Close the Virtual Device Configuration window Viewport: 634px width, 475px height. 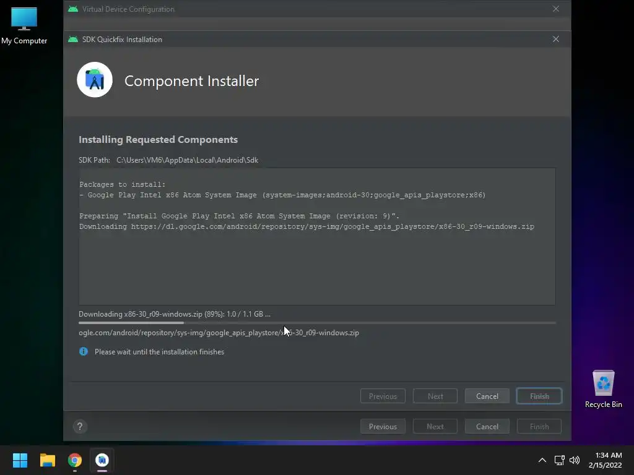[x=556, y=9]
